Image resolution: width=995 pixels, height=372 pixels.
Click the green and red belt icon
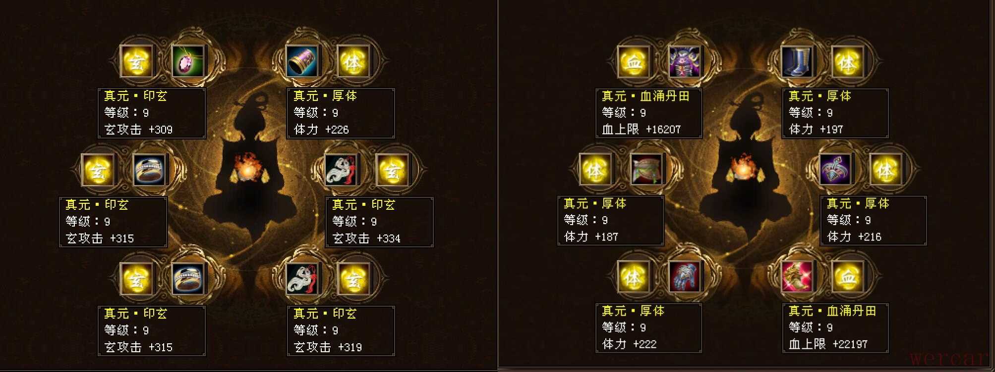[x=646, y=169]
